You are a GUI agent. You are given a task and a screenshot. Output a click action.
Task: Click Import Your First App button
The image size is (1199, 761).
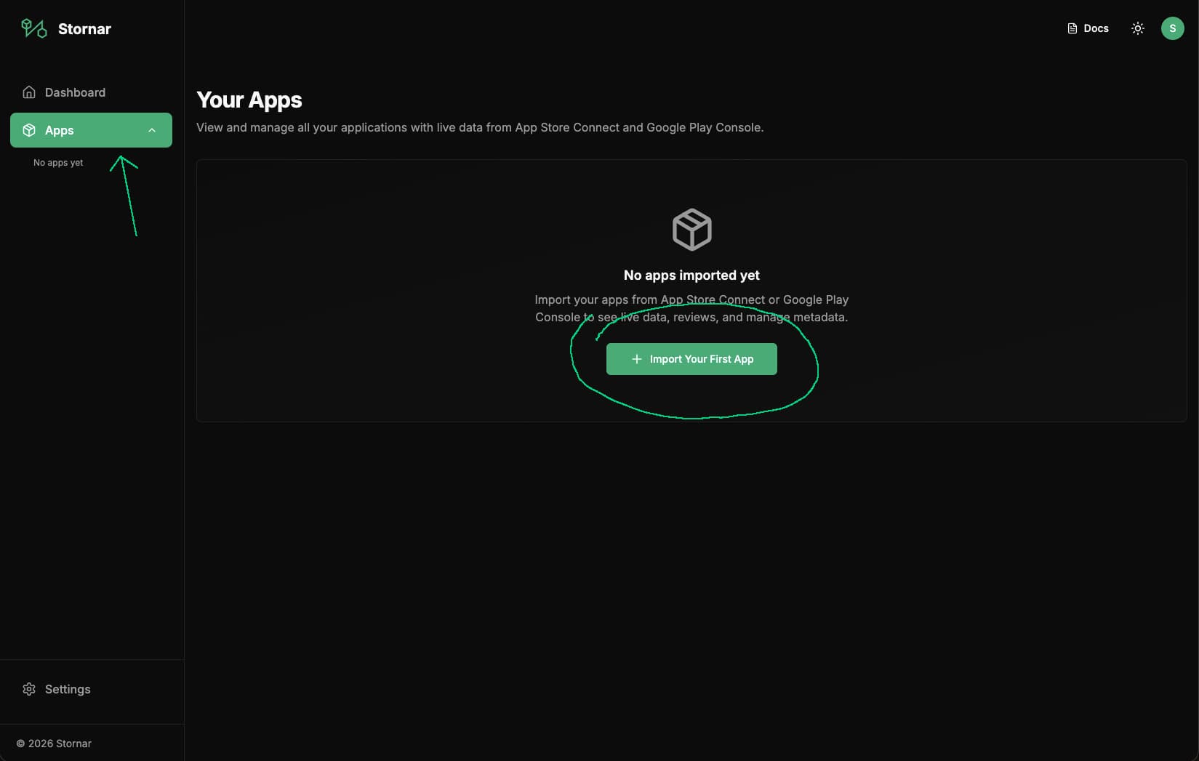tap(691, 359)
